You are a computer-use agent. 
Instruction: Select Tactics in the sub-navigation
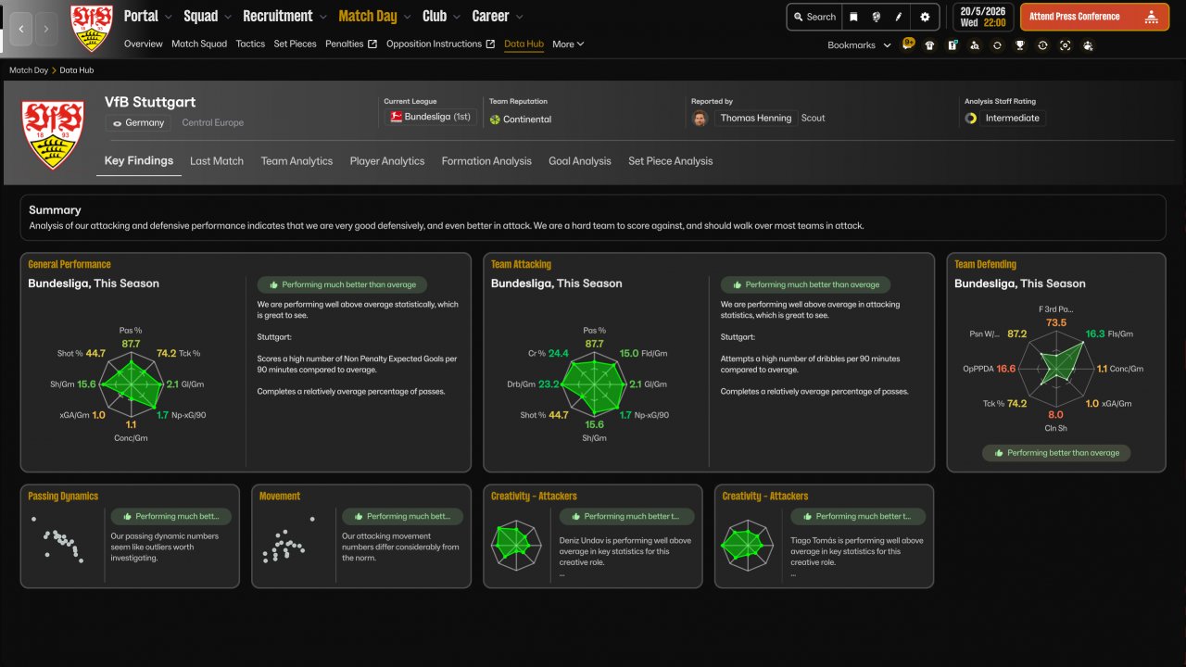(x=250, y=44)
